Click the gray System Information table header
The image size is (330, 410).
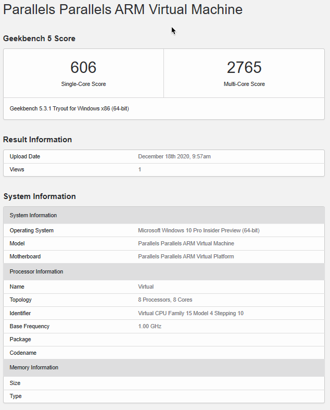click(x=164, y=215)
